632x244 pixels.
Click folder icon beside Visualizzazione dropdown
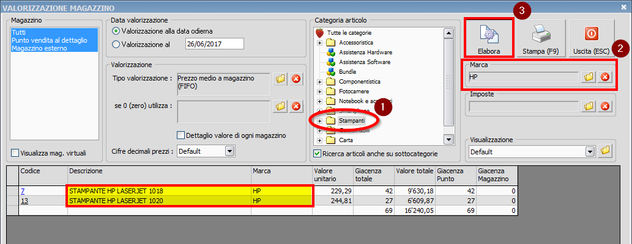click(605, 151)
